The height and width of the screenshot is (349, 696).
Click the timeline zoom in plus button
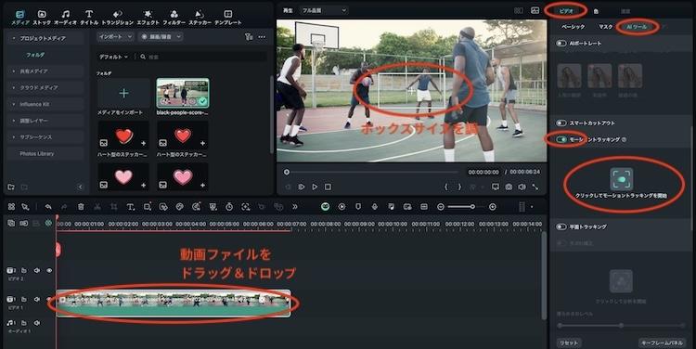point(492,207)
